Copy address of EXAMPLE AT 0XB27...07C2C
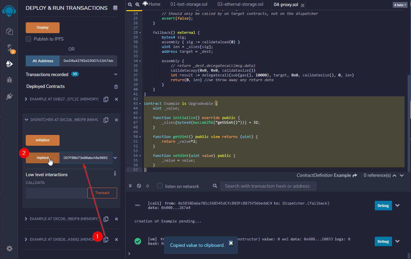The height and width of the screenshot is (259, 411). 106,99
